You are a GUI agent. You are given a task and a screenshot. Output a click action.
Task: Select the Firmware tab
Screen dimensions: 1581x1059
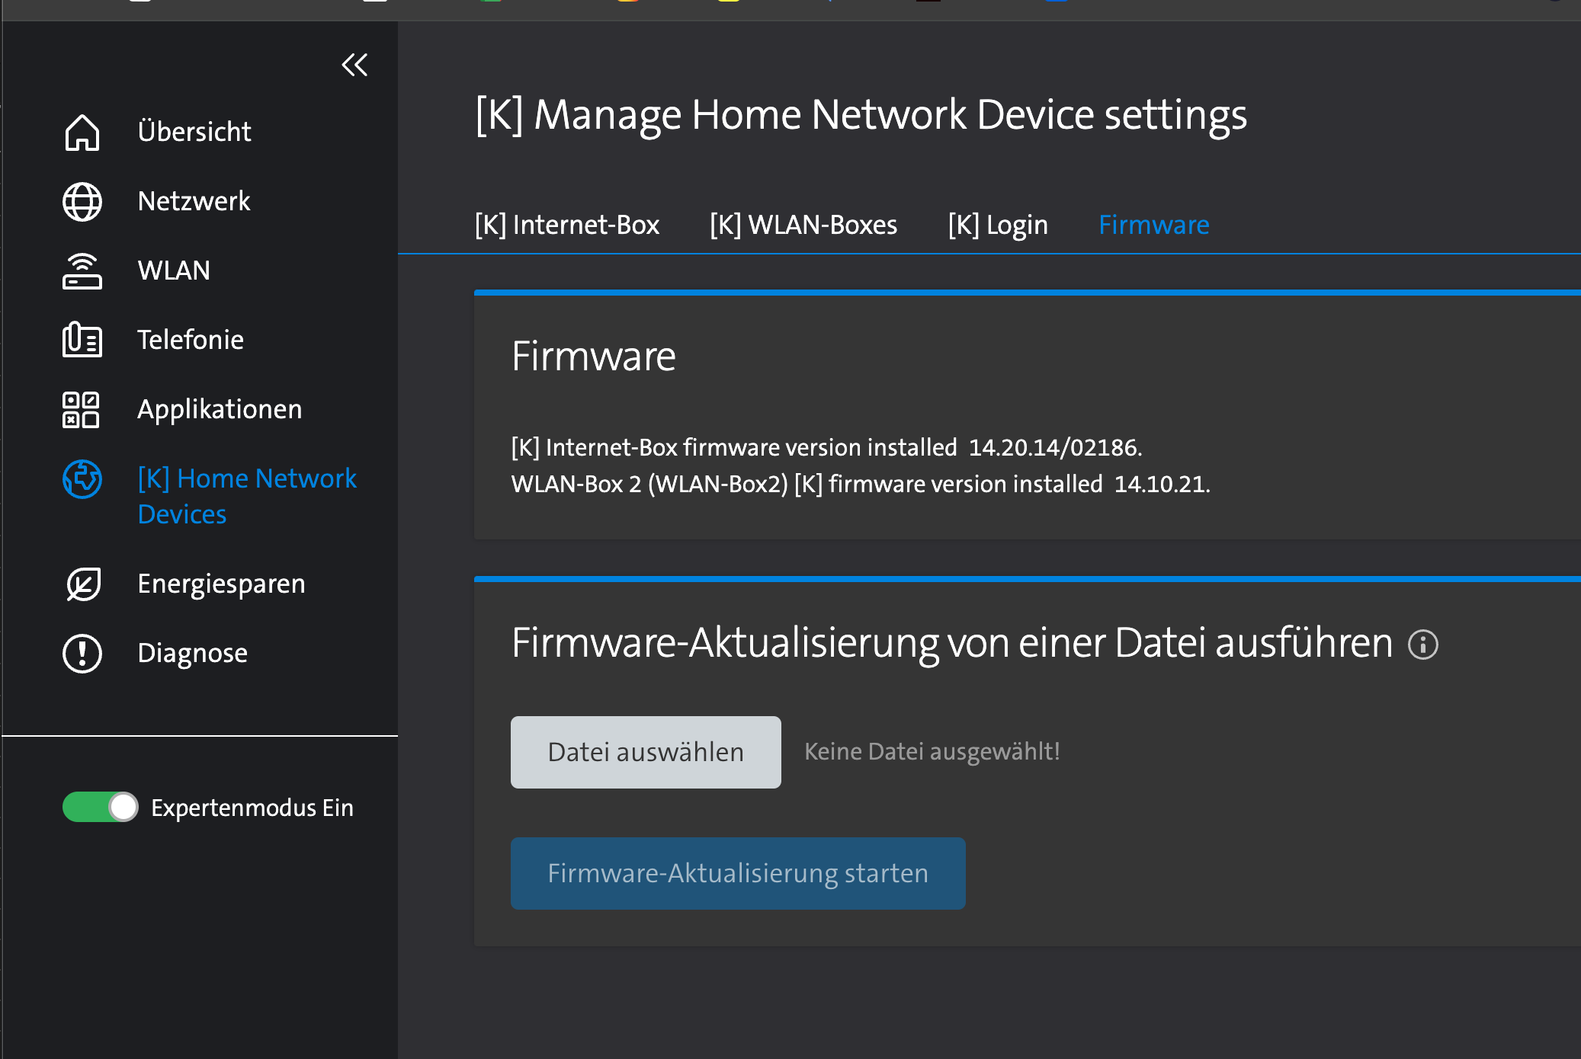point(1153,225)
